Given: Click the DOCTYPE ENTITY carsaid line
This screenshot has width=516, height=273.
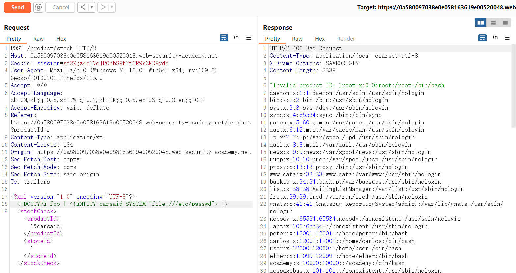Looking at the screenshot, I should [x=122, y=204].
